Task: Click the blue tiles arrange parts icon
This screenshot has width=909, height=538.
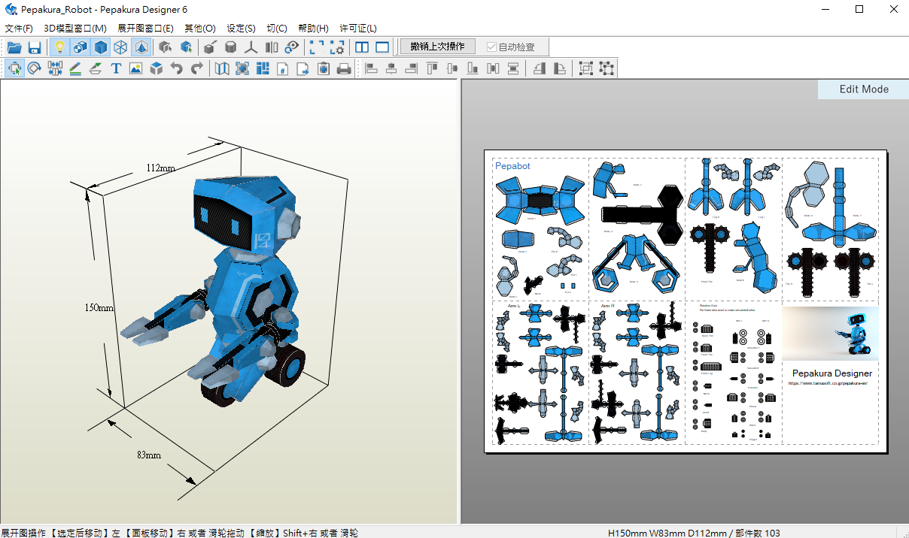Action: click(263, 68)
